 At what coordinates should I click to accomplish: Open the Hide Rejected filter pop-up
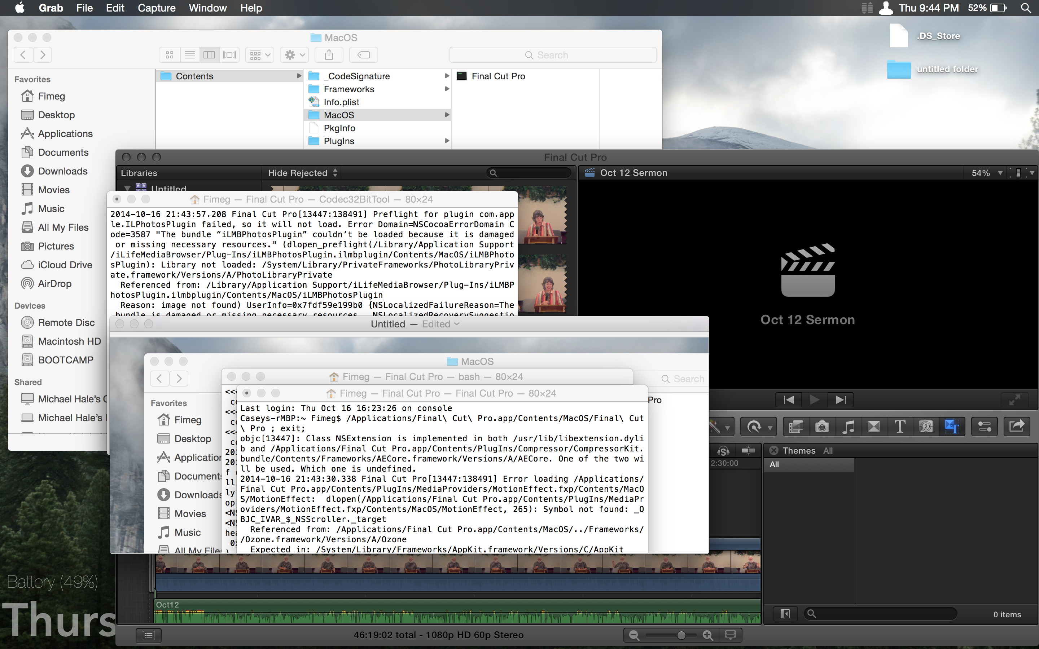303,173
